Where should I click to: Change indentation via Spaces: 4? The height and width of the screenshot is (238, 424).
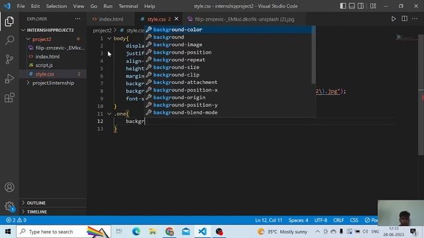click(x=298, y=220)
